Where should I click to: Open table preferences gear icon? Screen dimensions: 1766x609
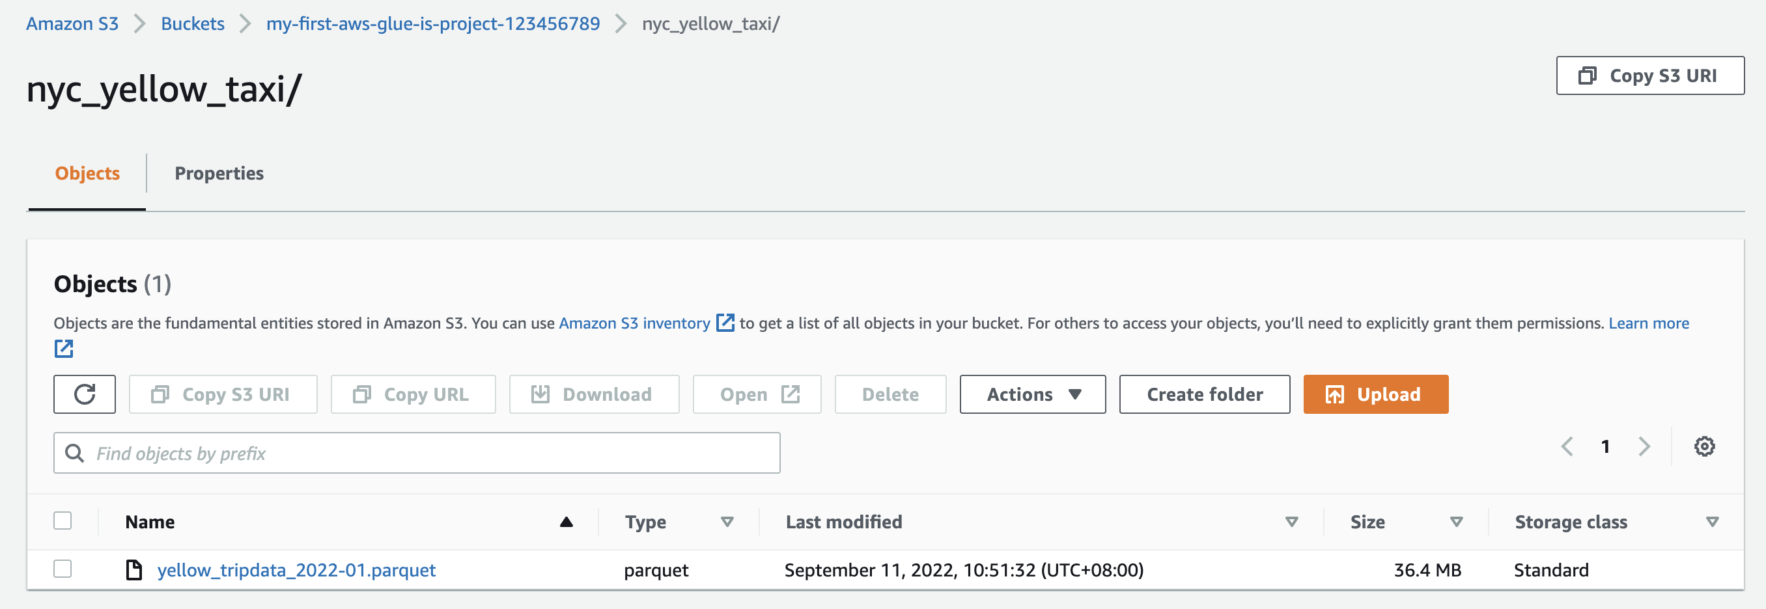1704,446
